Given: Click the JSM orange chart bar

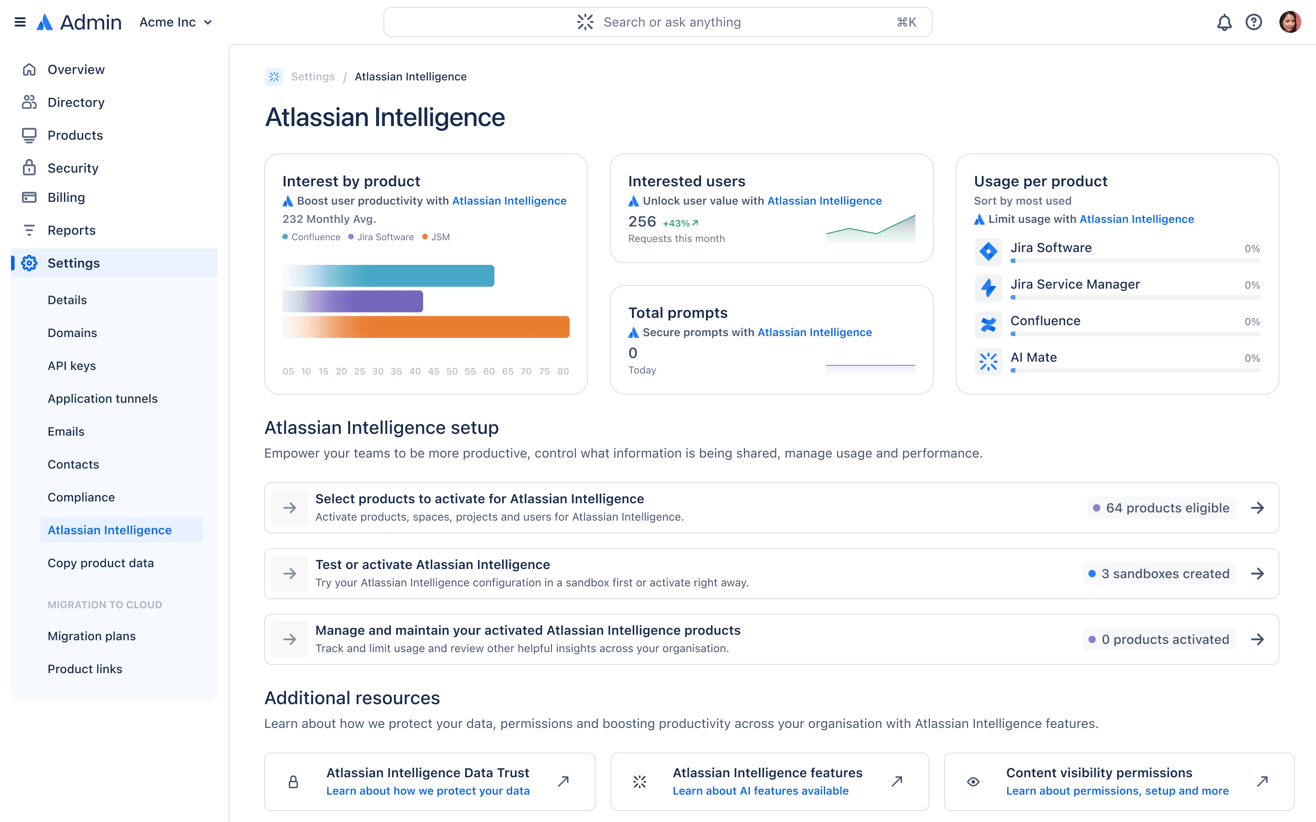Looking at the screenshot, I should [x=426, y=327].
